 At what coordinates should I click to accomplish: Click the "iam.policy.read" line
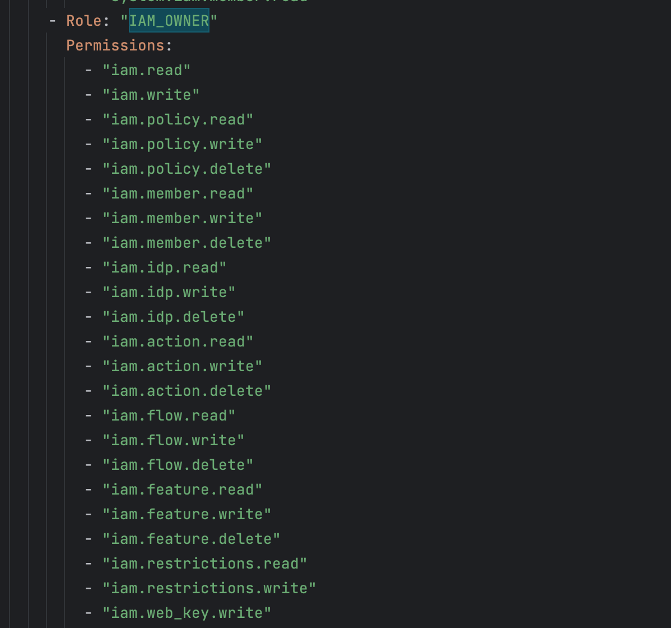click(x=178, y=119)
